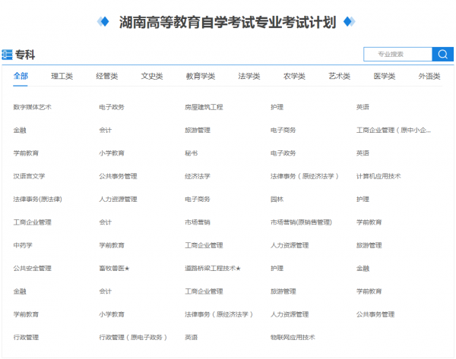
Task: Open 市场营销 link beside 市场营销(原销售管理)
Action: [x=198, y=222]
